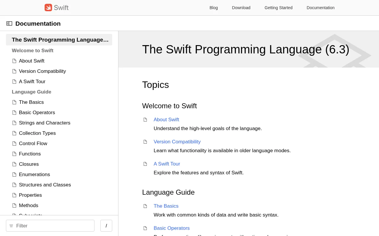Click page icon beside Structures and Classes
Viewport: 379px width, 236px height.
coord(14,185)
